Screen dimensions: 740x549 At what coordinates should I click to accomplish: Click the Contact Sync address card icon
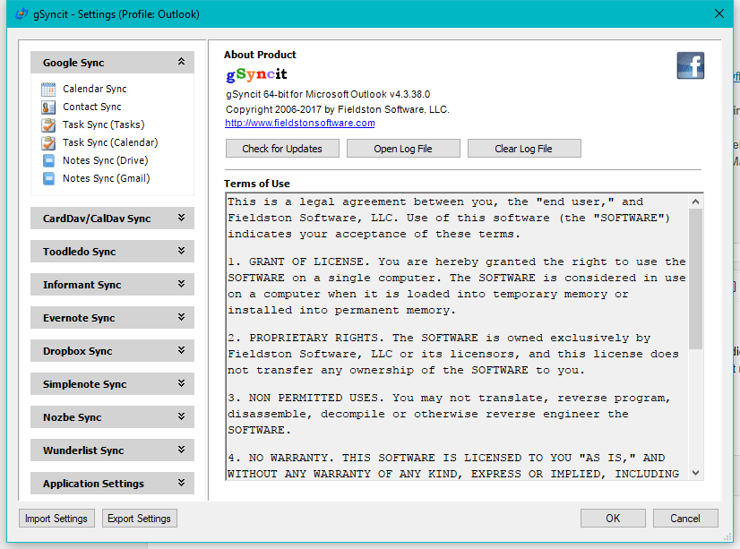48,107
